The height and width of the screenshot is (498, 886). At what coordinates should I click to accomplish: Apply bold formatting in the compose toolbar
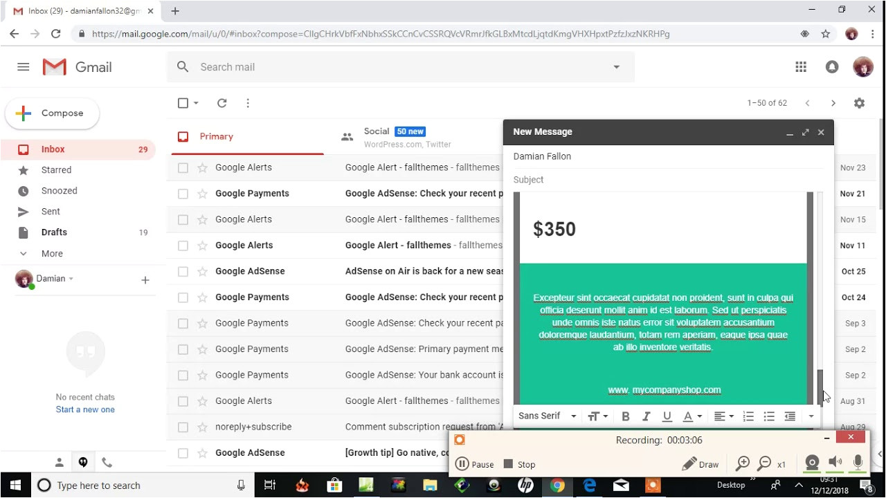point(625,416)
